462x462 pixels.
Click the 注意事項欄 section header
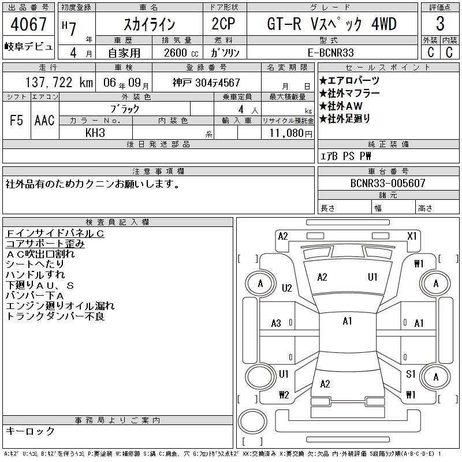click(158, 171)
